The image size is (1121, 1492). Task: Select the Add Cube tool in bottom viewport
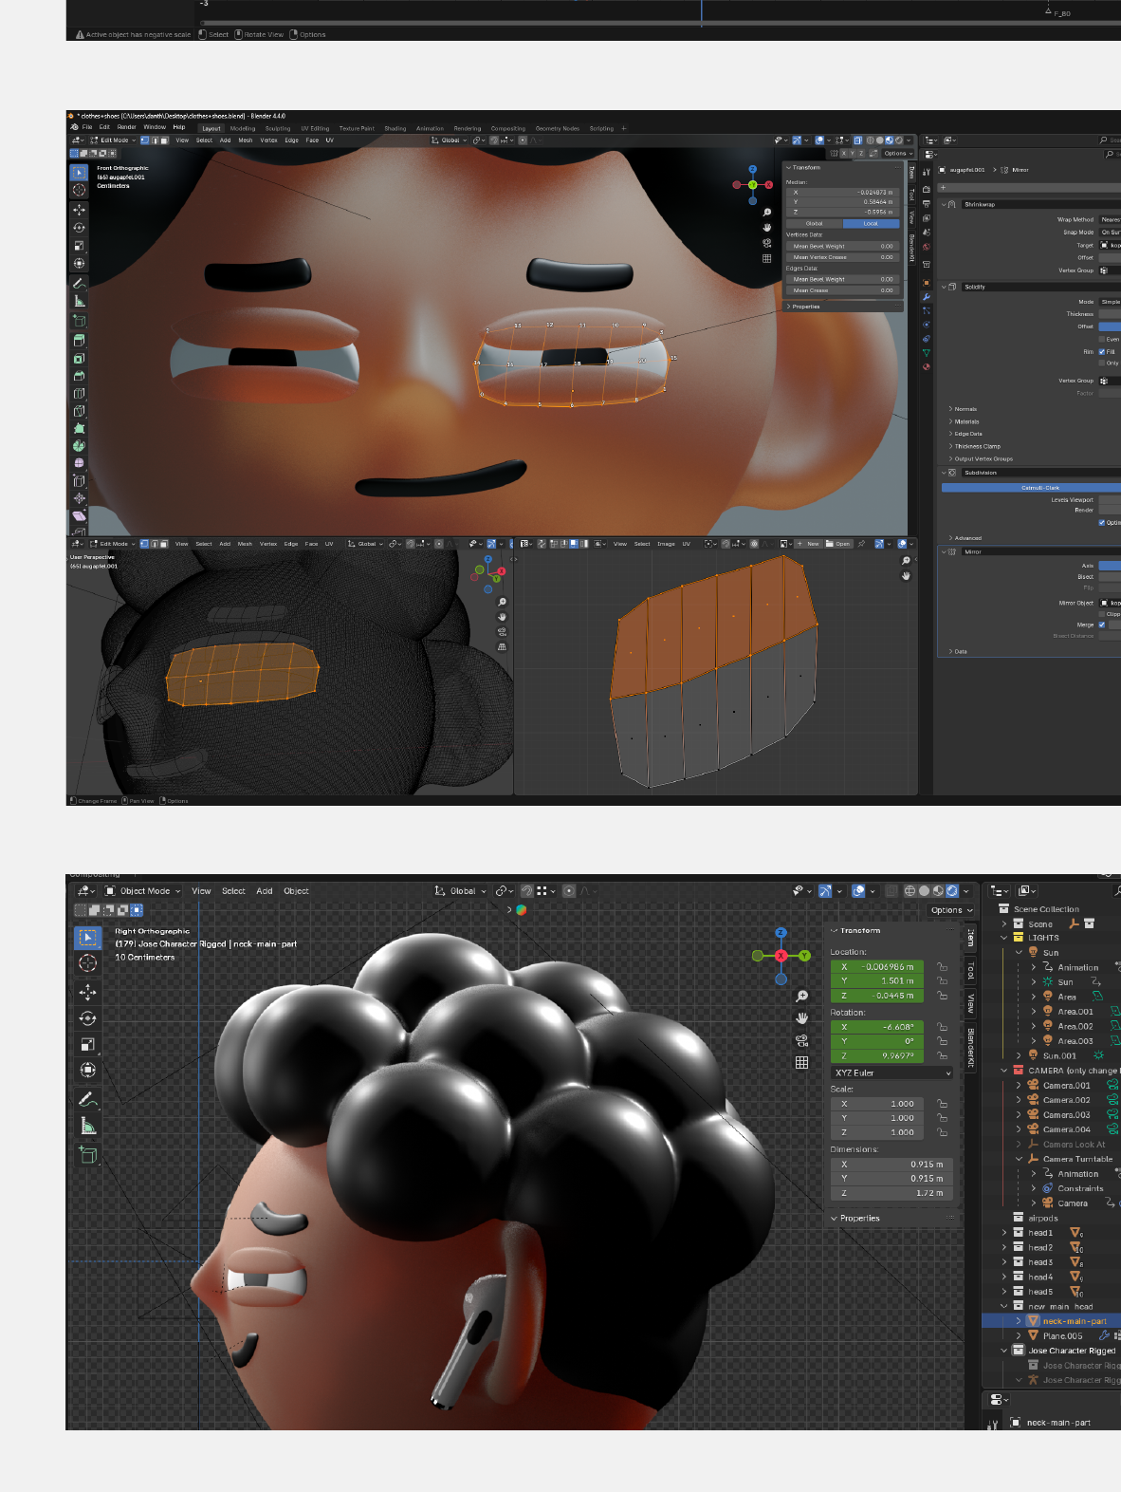(87, 1155)
